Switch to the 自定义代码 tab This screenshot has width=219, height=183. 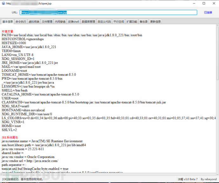(x=104, y=22)
